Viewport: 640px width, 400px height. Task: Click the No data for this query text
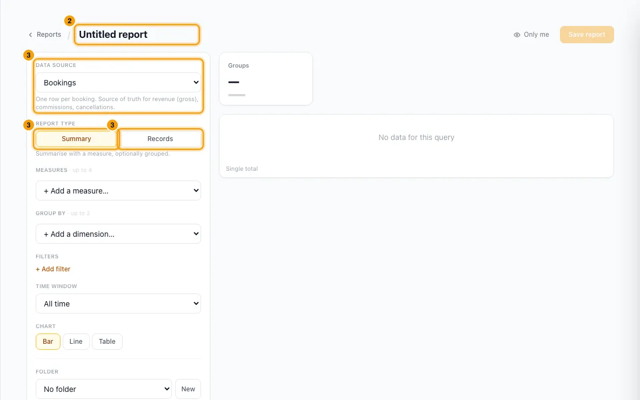[416, 137]
